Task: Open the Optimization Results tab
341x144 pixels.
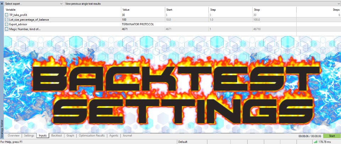Action: (92, 135)
